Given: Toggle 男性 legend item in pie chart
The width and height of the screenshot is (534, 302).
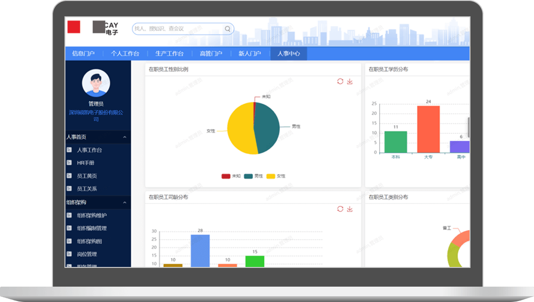Looking at the screenshot, I should (x=254, y=176).
